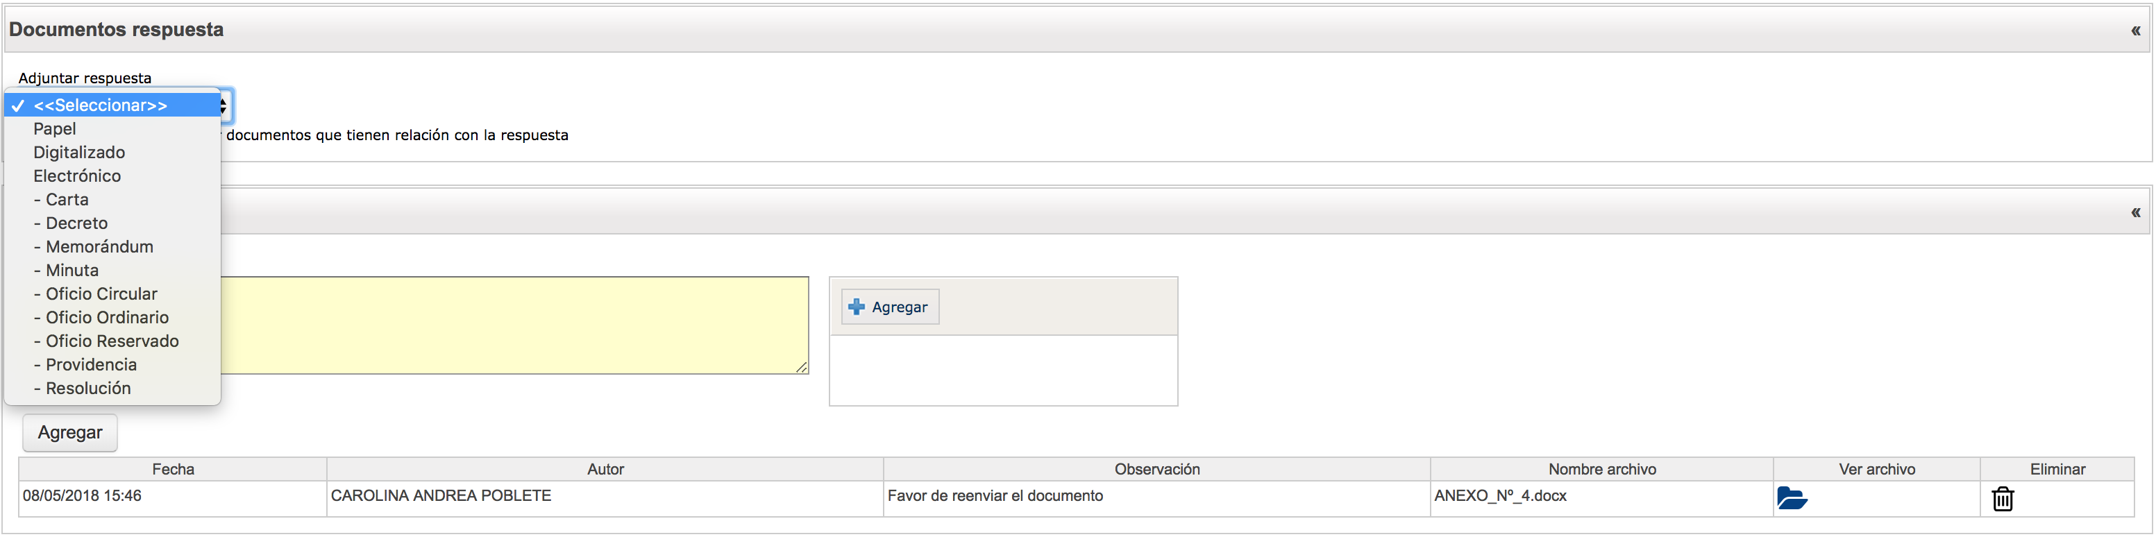This screenshot has height=537, width=2156.
Task: Delete the attachment with trash icon
Action: tap(2002, 499)
